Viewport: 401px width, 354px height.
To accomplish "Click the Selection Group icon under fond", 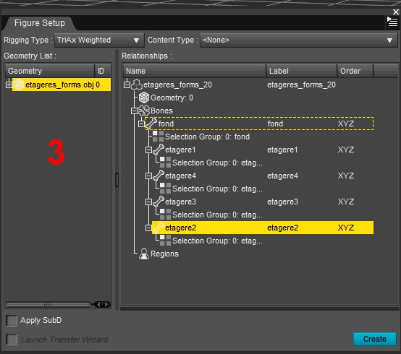I will (x=158, y=137).
